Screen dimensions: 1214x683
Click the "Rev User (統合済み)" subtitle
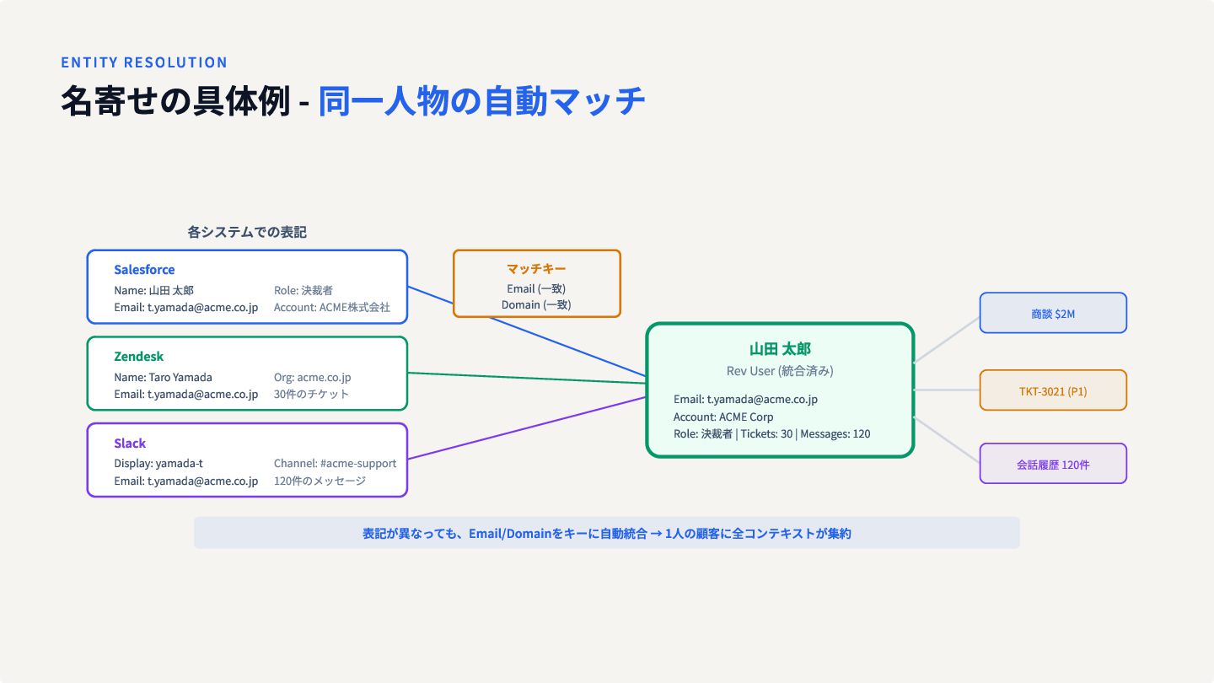click(x=780, y=371)
